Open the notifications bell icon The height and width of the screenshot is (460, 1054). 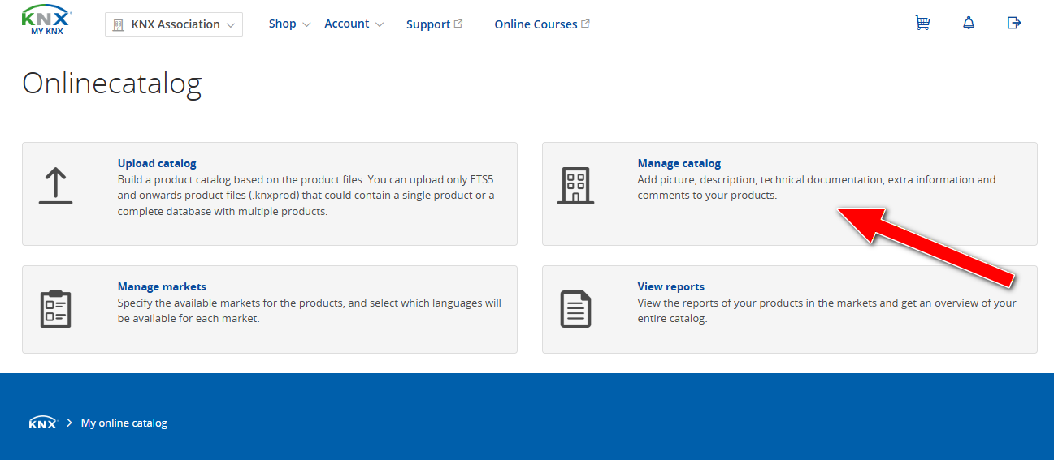click(x=969, y=24)
